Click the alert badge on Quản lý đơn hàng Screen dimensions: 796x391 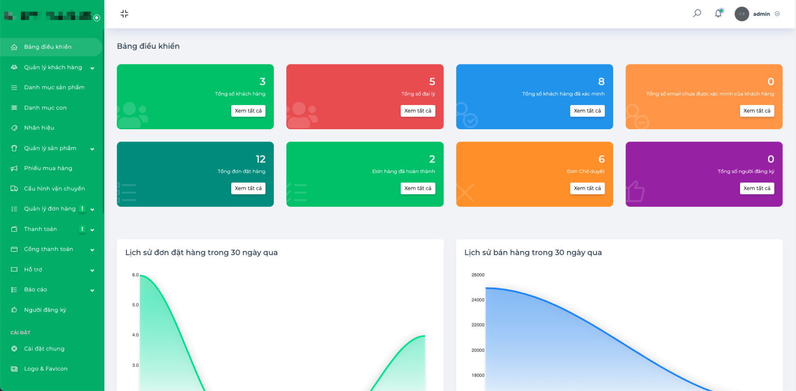point(82,209)
